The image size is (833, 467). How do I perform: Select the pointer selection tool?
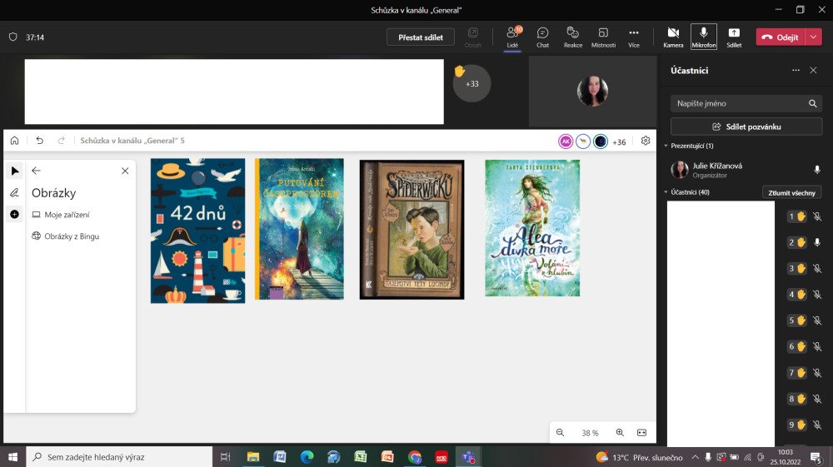point(14,171)
